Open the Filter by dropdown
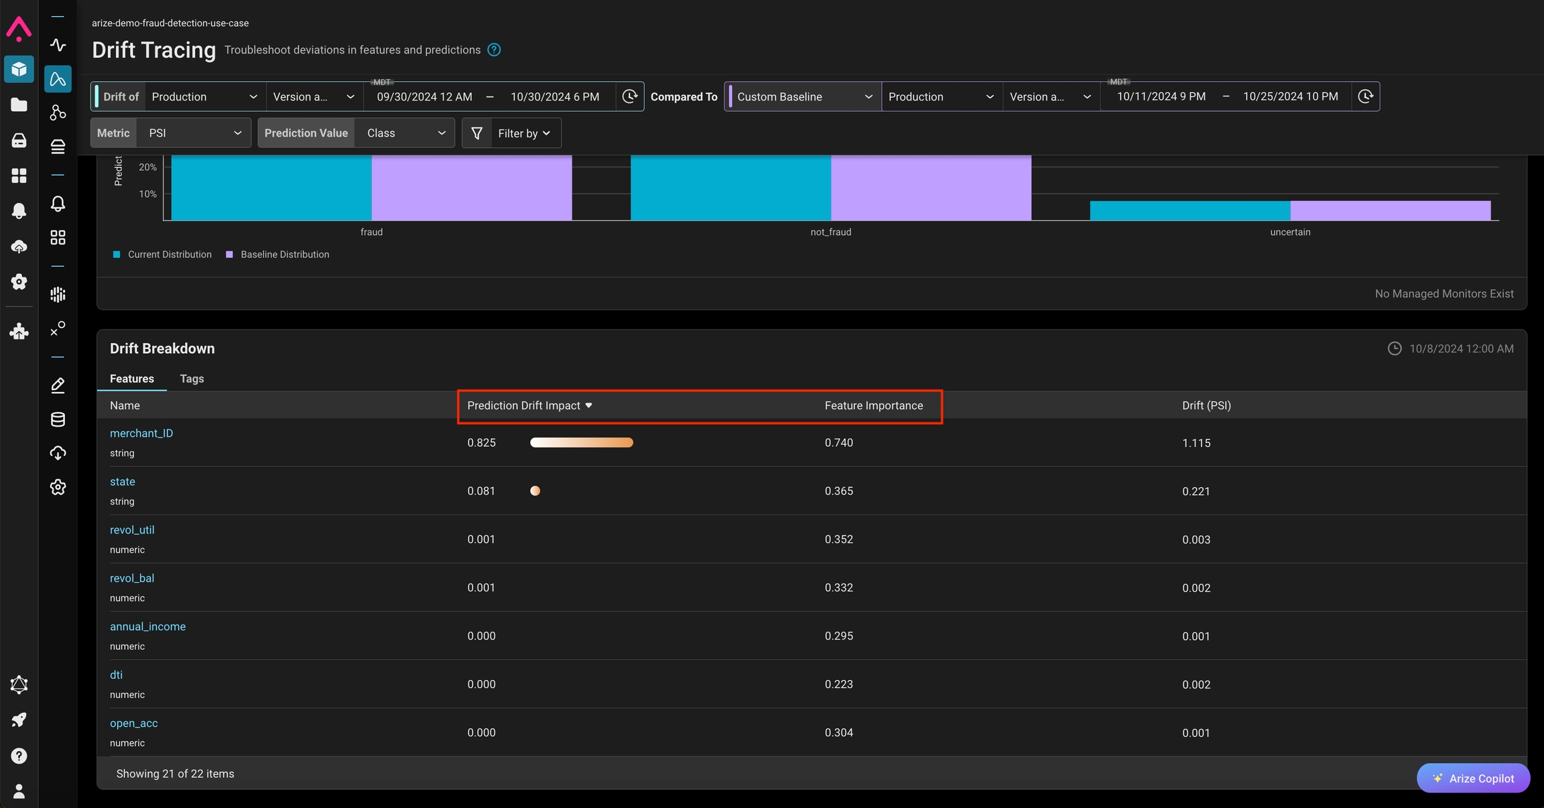The width and height of the screenshot is (1544, 808). coord(524,133)
